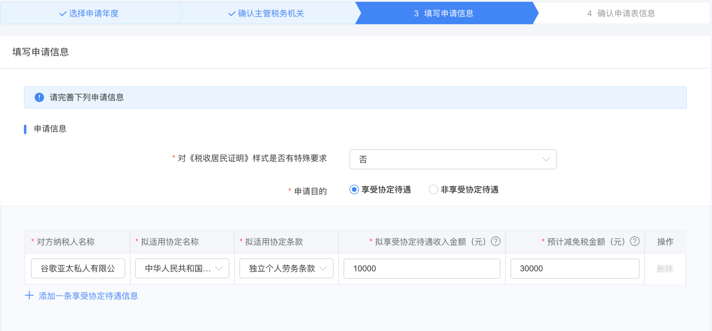Screen dimensions: 712x331
Task: Expand the 拟适用协定名称 dropdown showing 中华人民共和国
Action: 182,268
